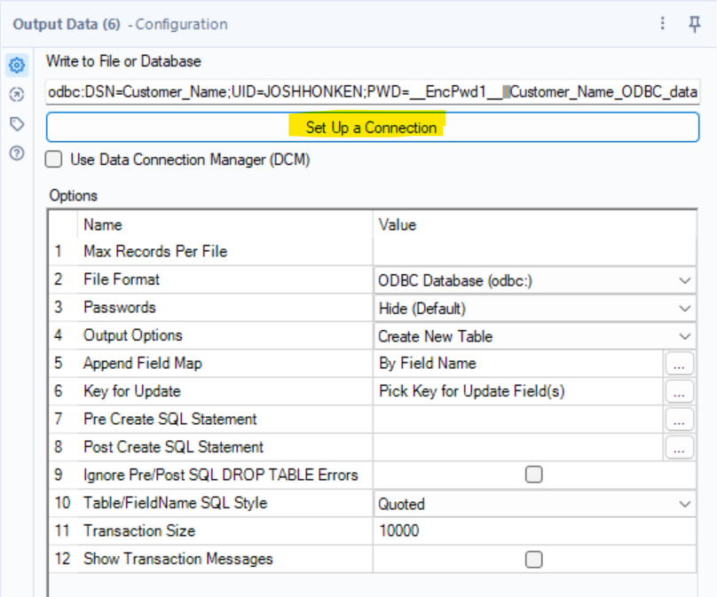Click the 'Pick Key for Update Field(s)' value
This screenshot has width=717, height=597.
pos(472,391)
